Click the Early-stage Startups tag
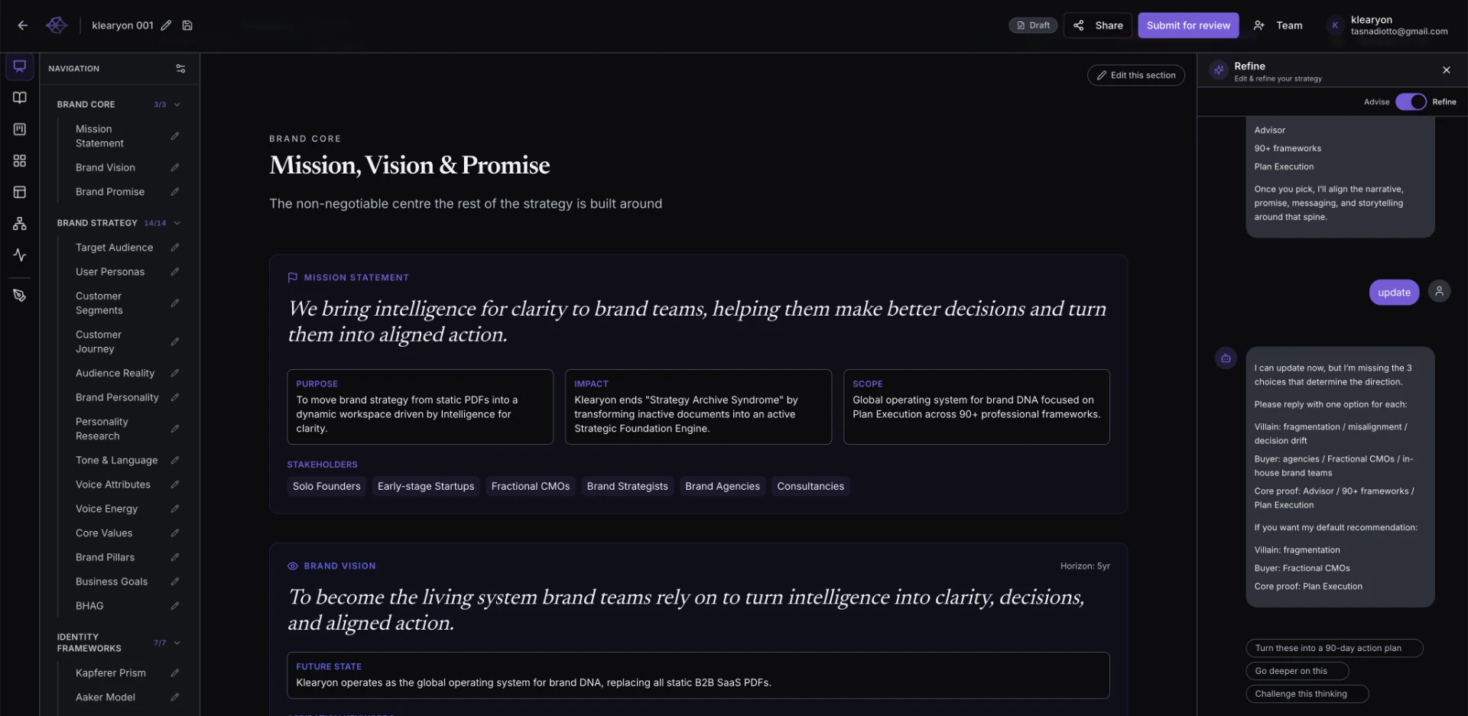The image size is (1468, 716). (426, 486)
